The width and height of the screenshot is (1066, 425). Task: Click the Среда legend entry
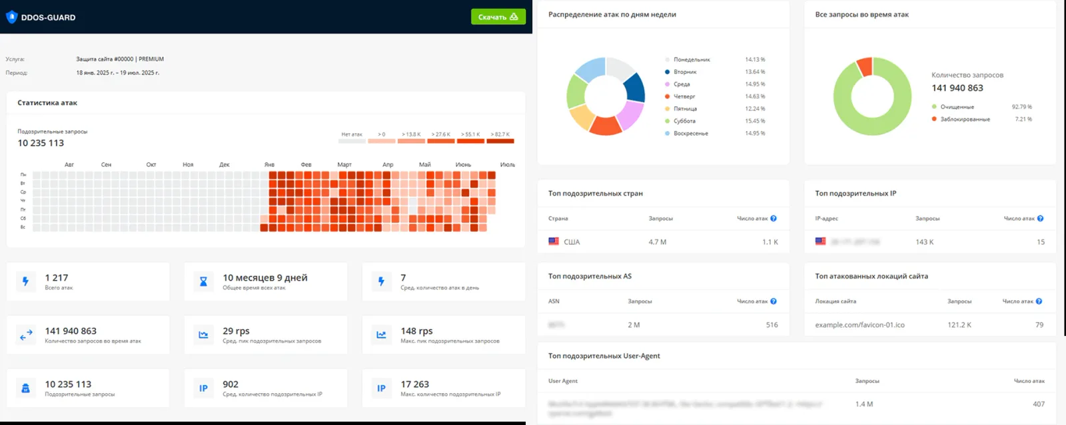click(678, 84)
